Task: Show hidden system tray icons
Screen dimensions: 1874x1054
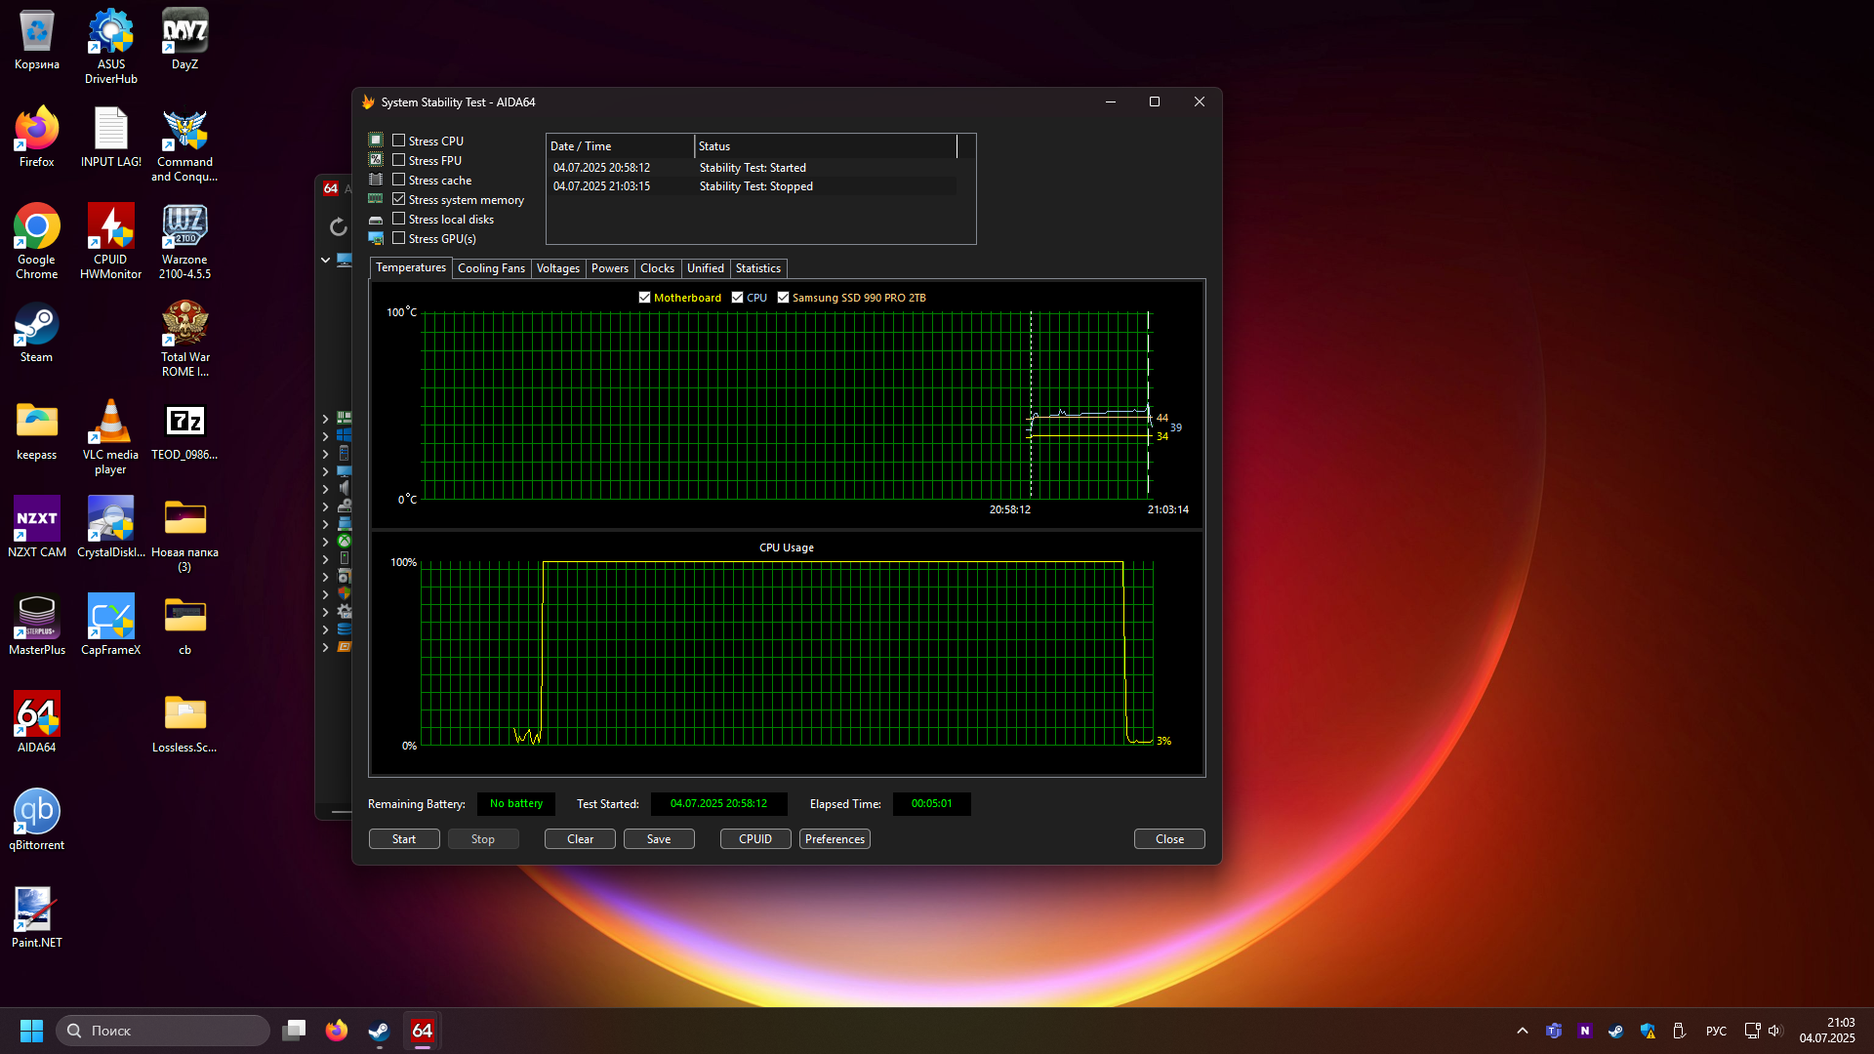Action: (x=1522, y=1031)
